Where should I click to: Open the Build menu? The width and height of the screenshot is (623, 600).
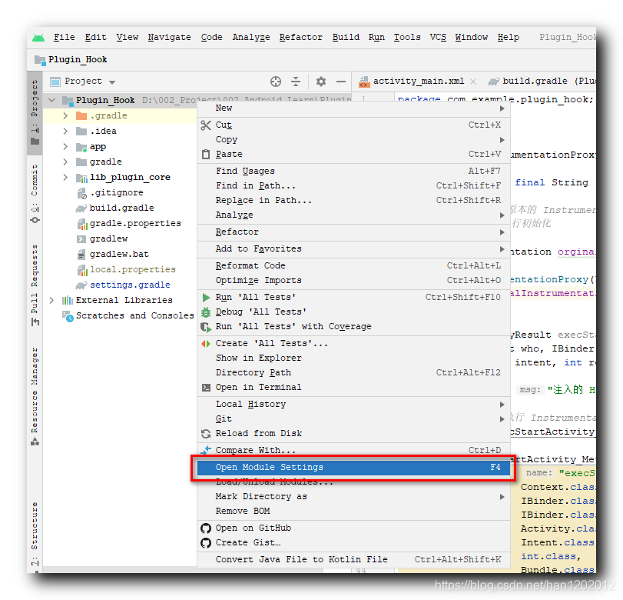[x=346, y=38]
